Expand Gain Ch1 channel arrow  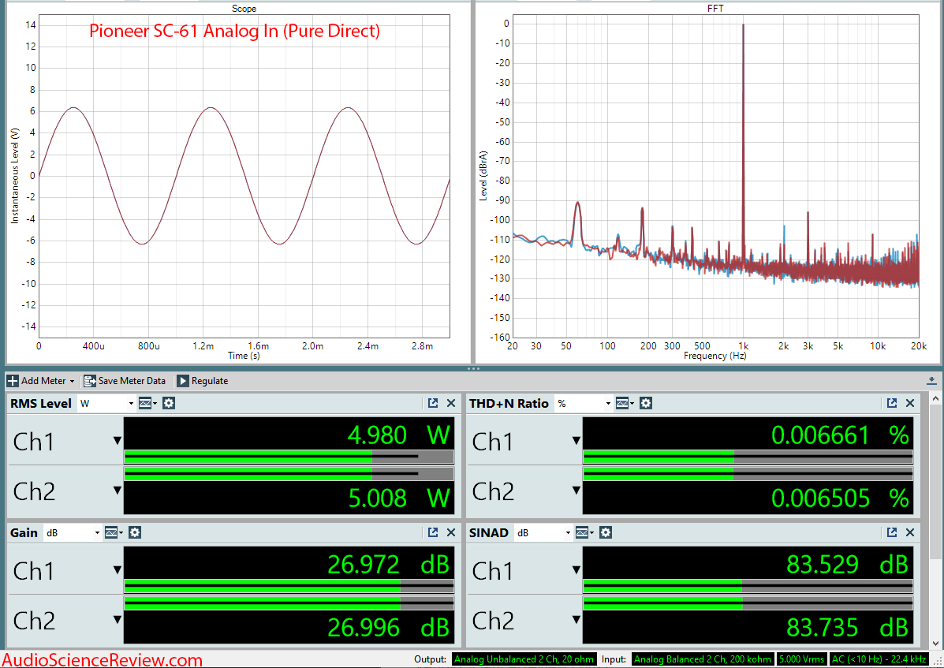[x=118, y=570]
